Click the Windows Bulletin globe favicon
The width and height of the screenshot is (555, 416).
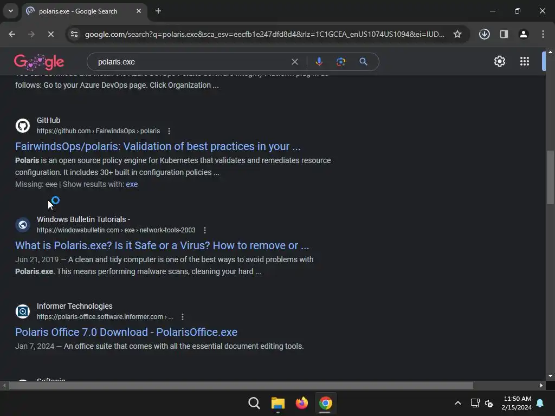[x=23, y=225]
